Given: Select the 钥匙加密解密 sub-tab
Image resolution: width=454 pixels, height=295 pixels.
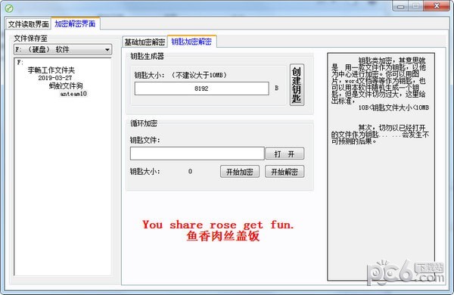Looking at the screenshot, I should click(x=191, y=42).
